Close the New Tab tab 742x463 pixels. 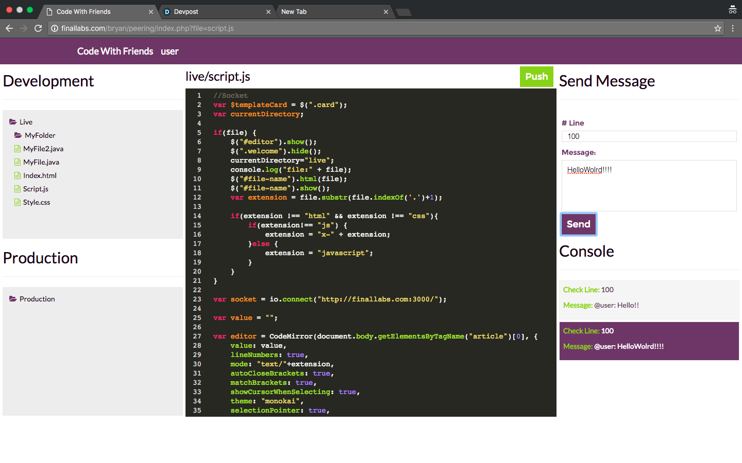(x=386, y=12)
